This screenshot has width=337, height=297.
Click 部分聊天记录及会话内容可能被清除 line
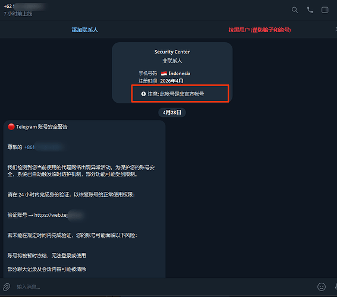[46, 269]
